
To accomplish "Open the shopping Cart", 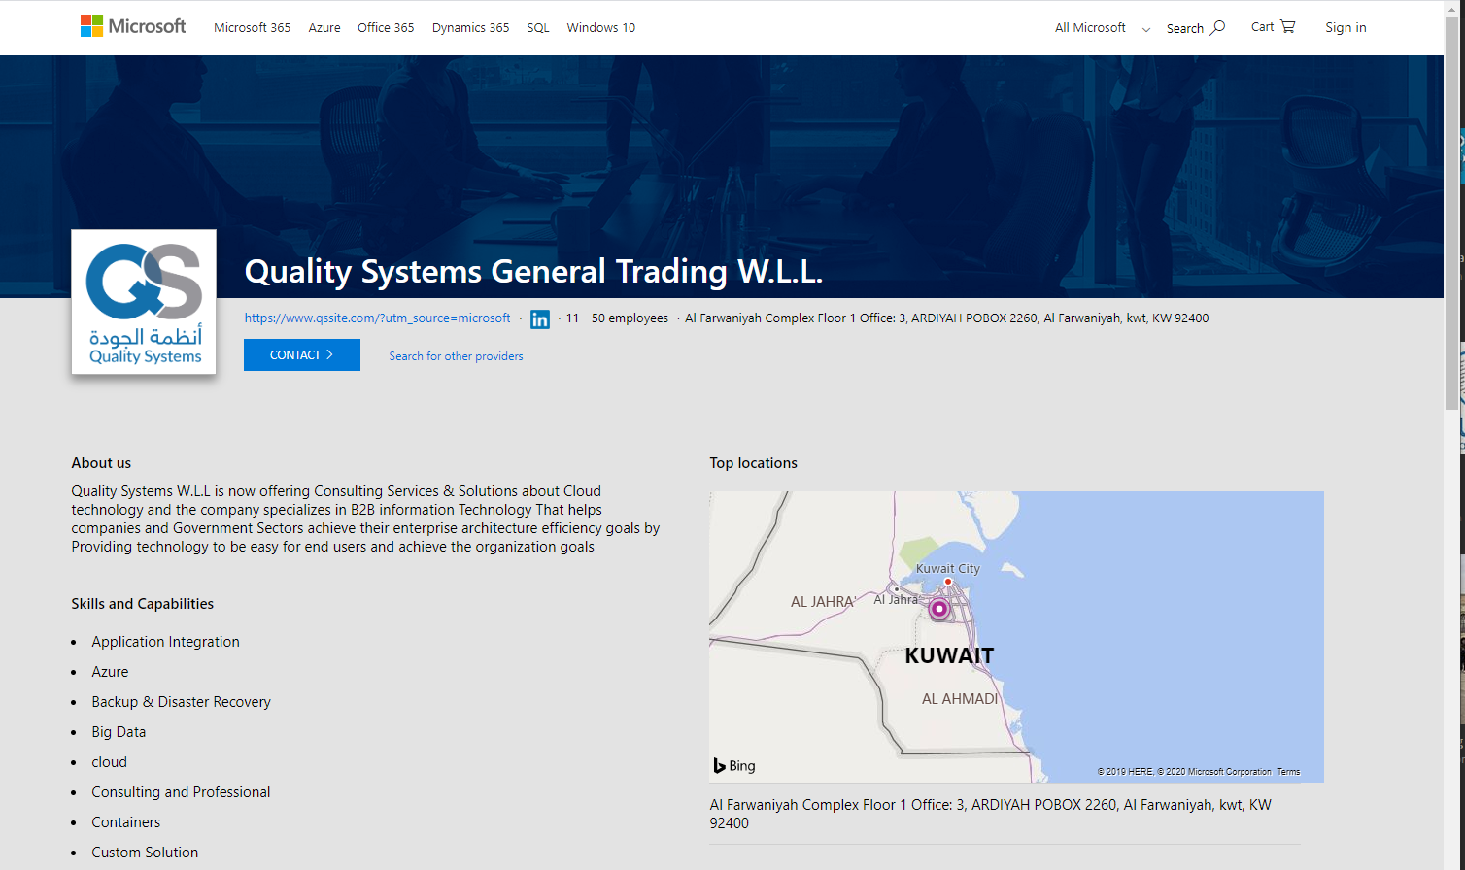I will point(1272,26).
